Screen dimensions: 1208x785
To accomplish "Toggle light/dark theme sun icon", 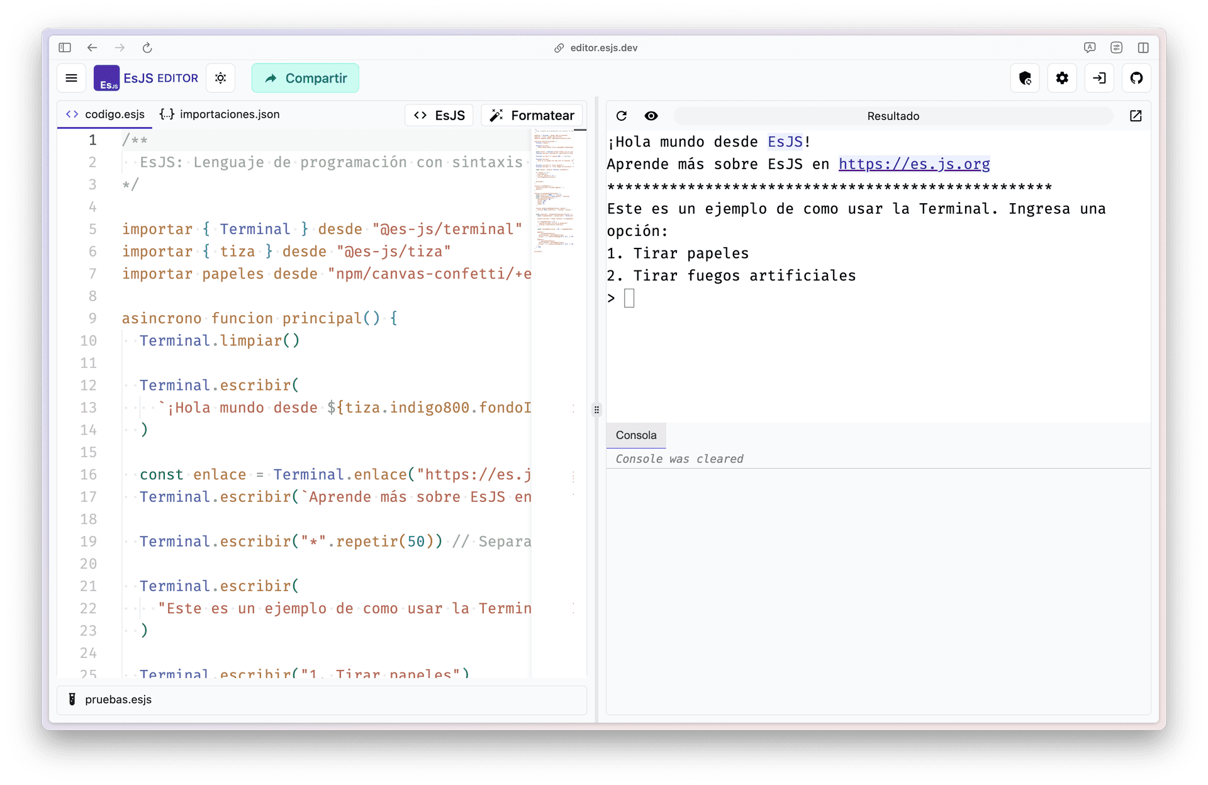I will click(x=220, y=78).
